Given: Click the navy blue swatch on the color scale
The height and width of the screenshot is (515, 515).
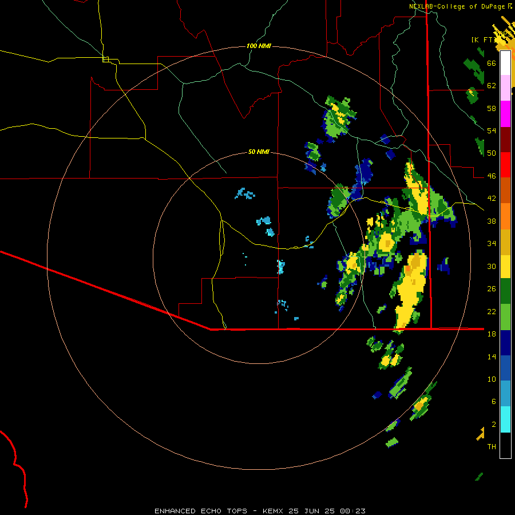Looking at the screenshot, I should (505, 343).
